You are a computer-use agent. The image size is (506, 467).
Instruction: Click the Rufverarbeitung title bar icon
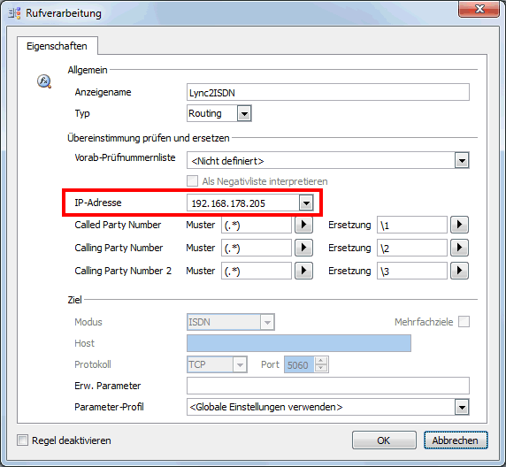pos(14,13)
